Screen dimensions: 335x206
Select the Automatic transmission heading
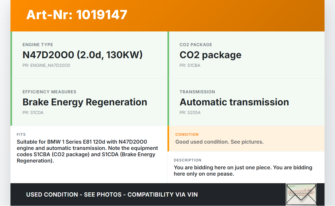click(234, 102)
